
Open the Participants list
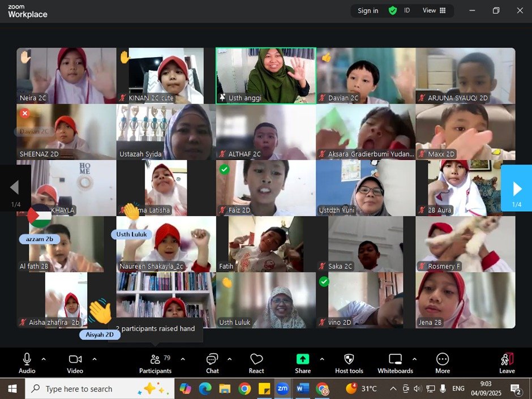coord(155,363)
